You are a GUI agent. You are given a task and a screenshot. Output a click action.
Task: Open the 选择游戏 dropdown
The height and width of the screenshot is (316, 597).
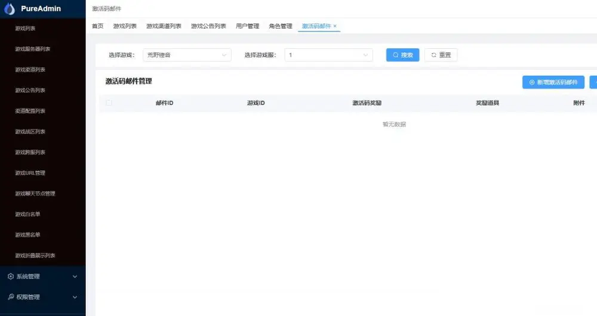coord(187,55)
